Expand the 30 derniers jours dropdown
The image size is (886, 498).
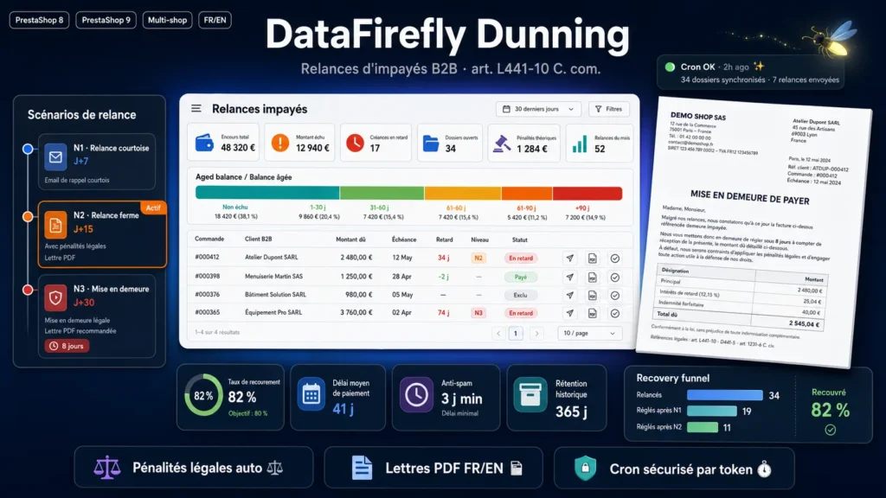[x=538, y=109]
